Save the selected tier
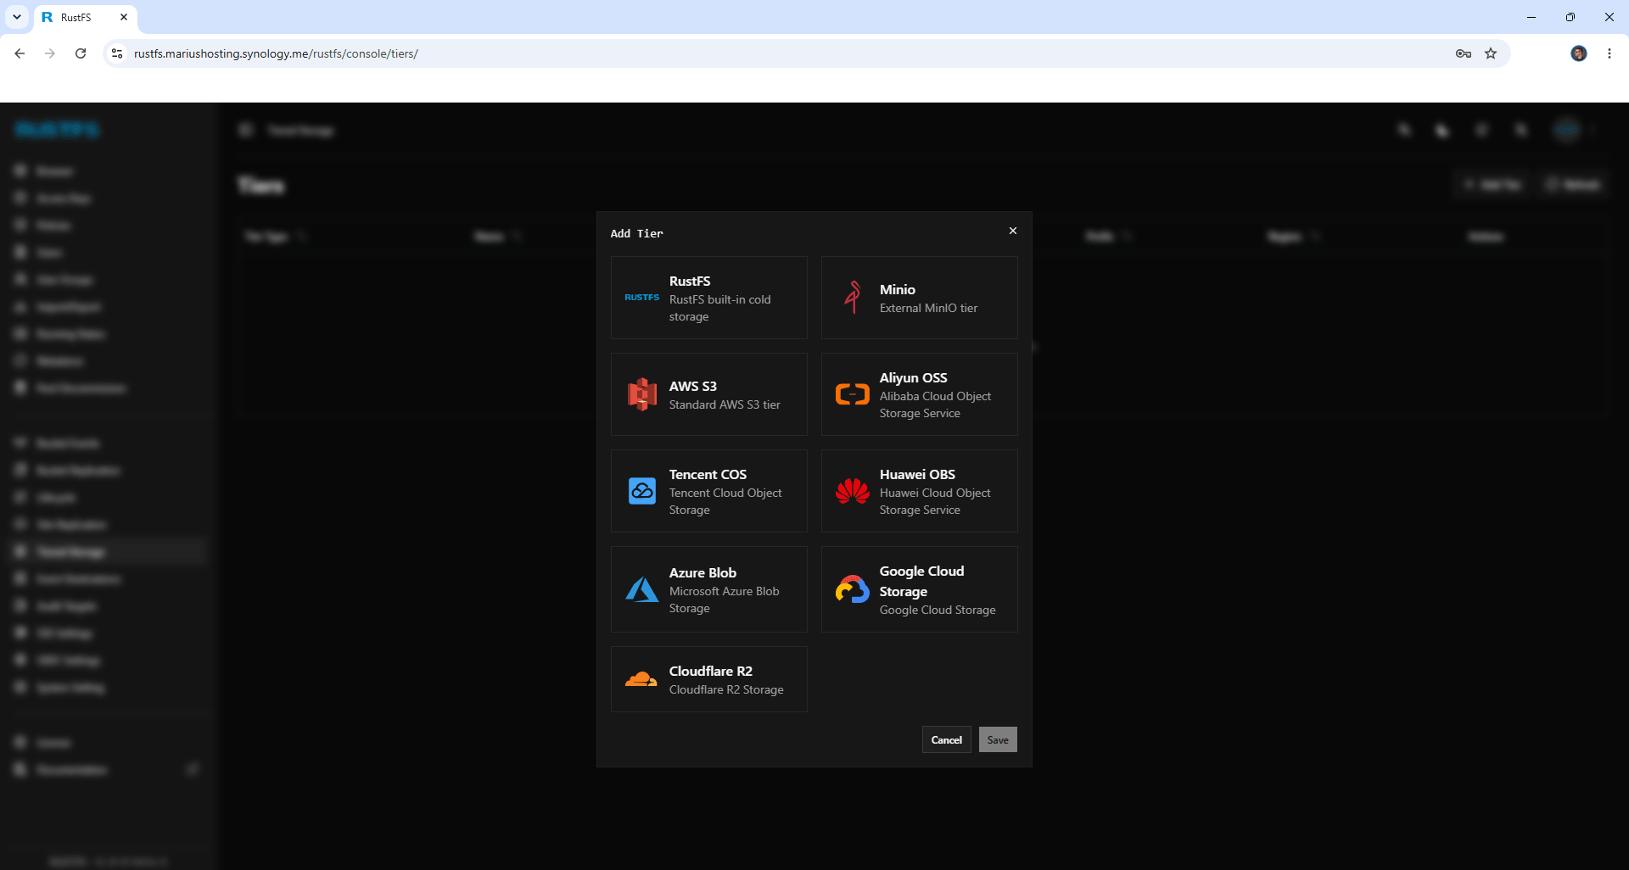The width and height of the screenshot is (1629, 870). click(998, 739)
